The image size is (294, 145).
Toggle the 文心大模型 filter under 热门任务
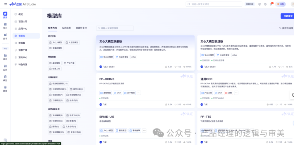tap(56, 43)
